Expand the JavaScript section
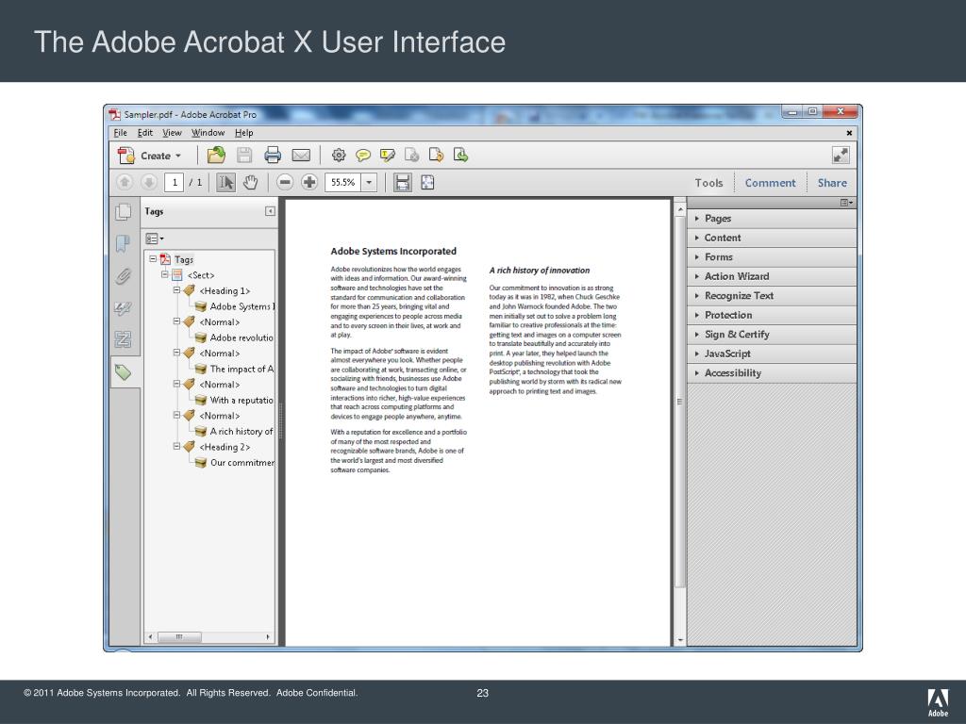The height and width of the screenshot is (724, 966). point(772,354)
